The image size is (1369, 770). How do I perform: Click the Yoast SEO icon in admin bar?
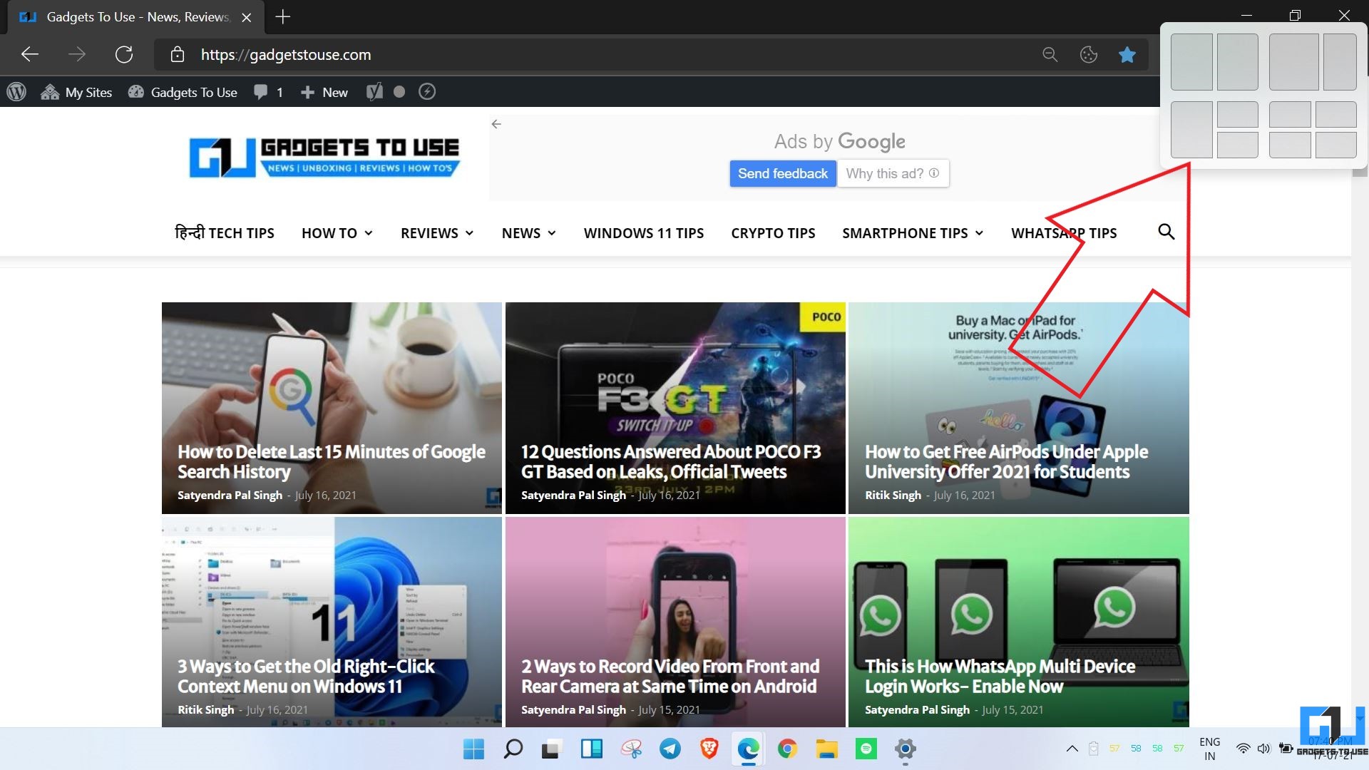pos(374,92)
